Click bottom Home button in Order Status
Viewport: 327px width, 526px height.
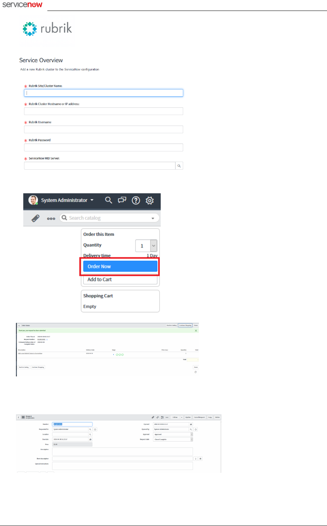click(196, 367)
